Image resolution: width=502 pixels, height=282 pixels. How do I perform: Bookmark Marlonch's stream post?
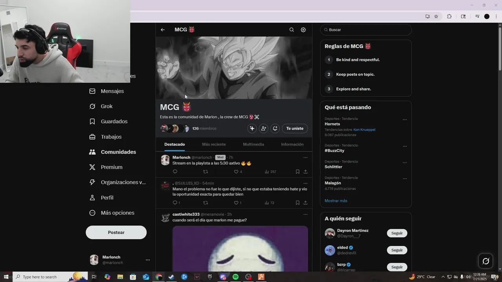coord(298,172)
